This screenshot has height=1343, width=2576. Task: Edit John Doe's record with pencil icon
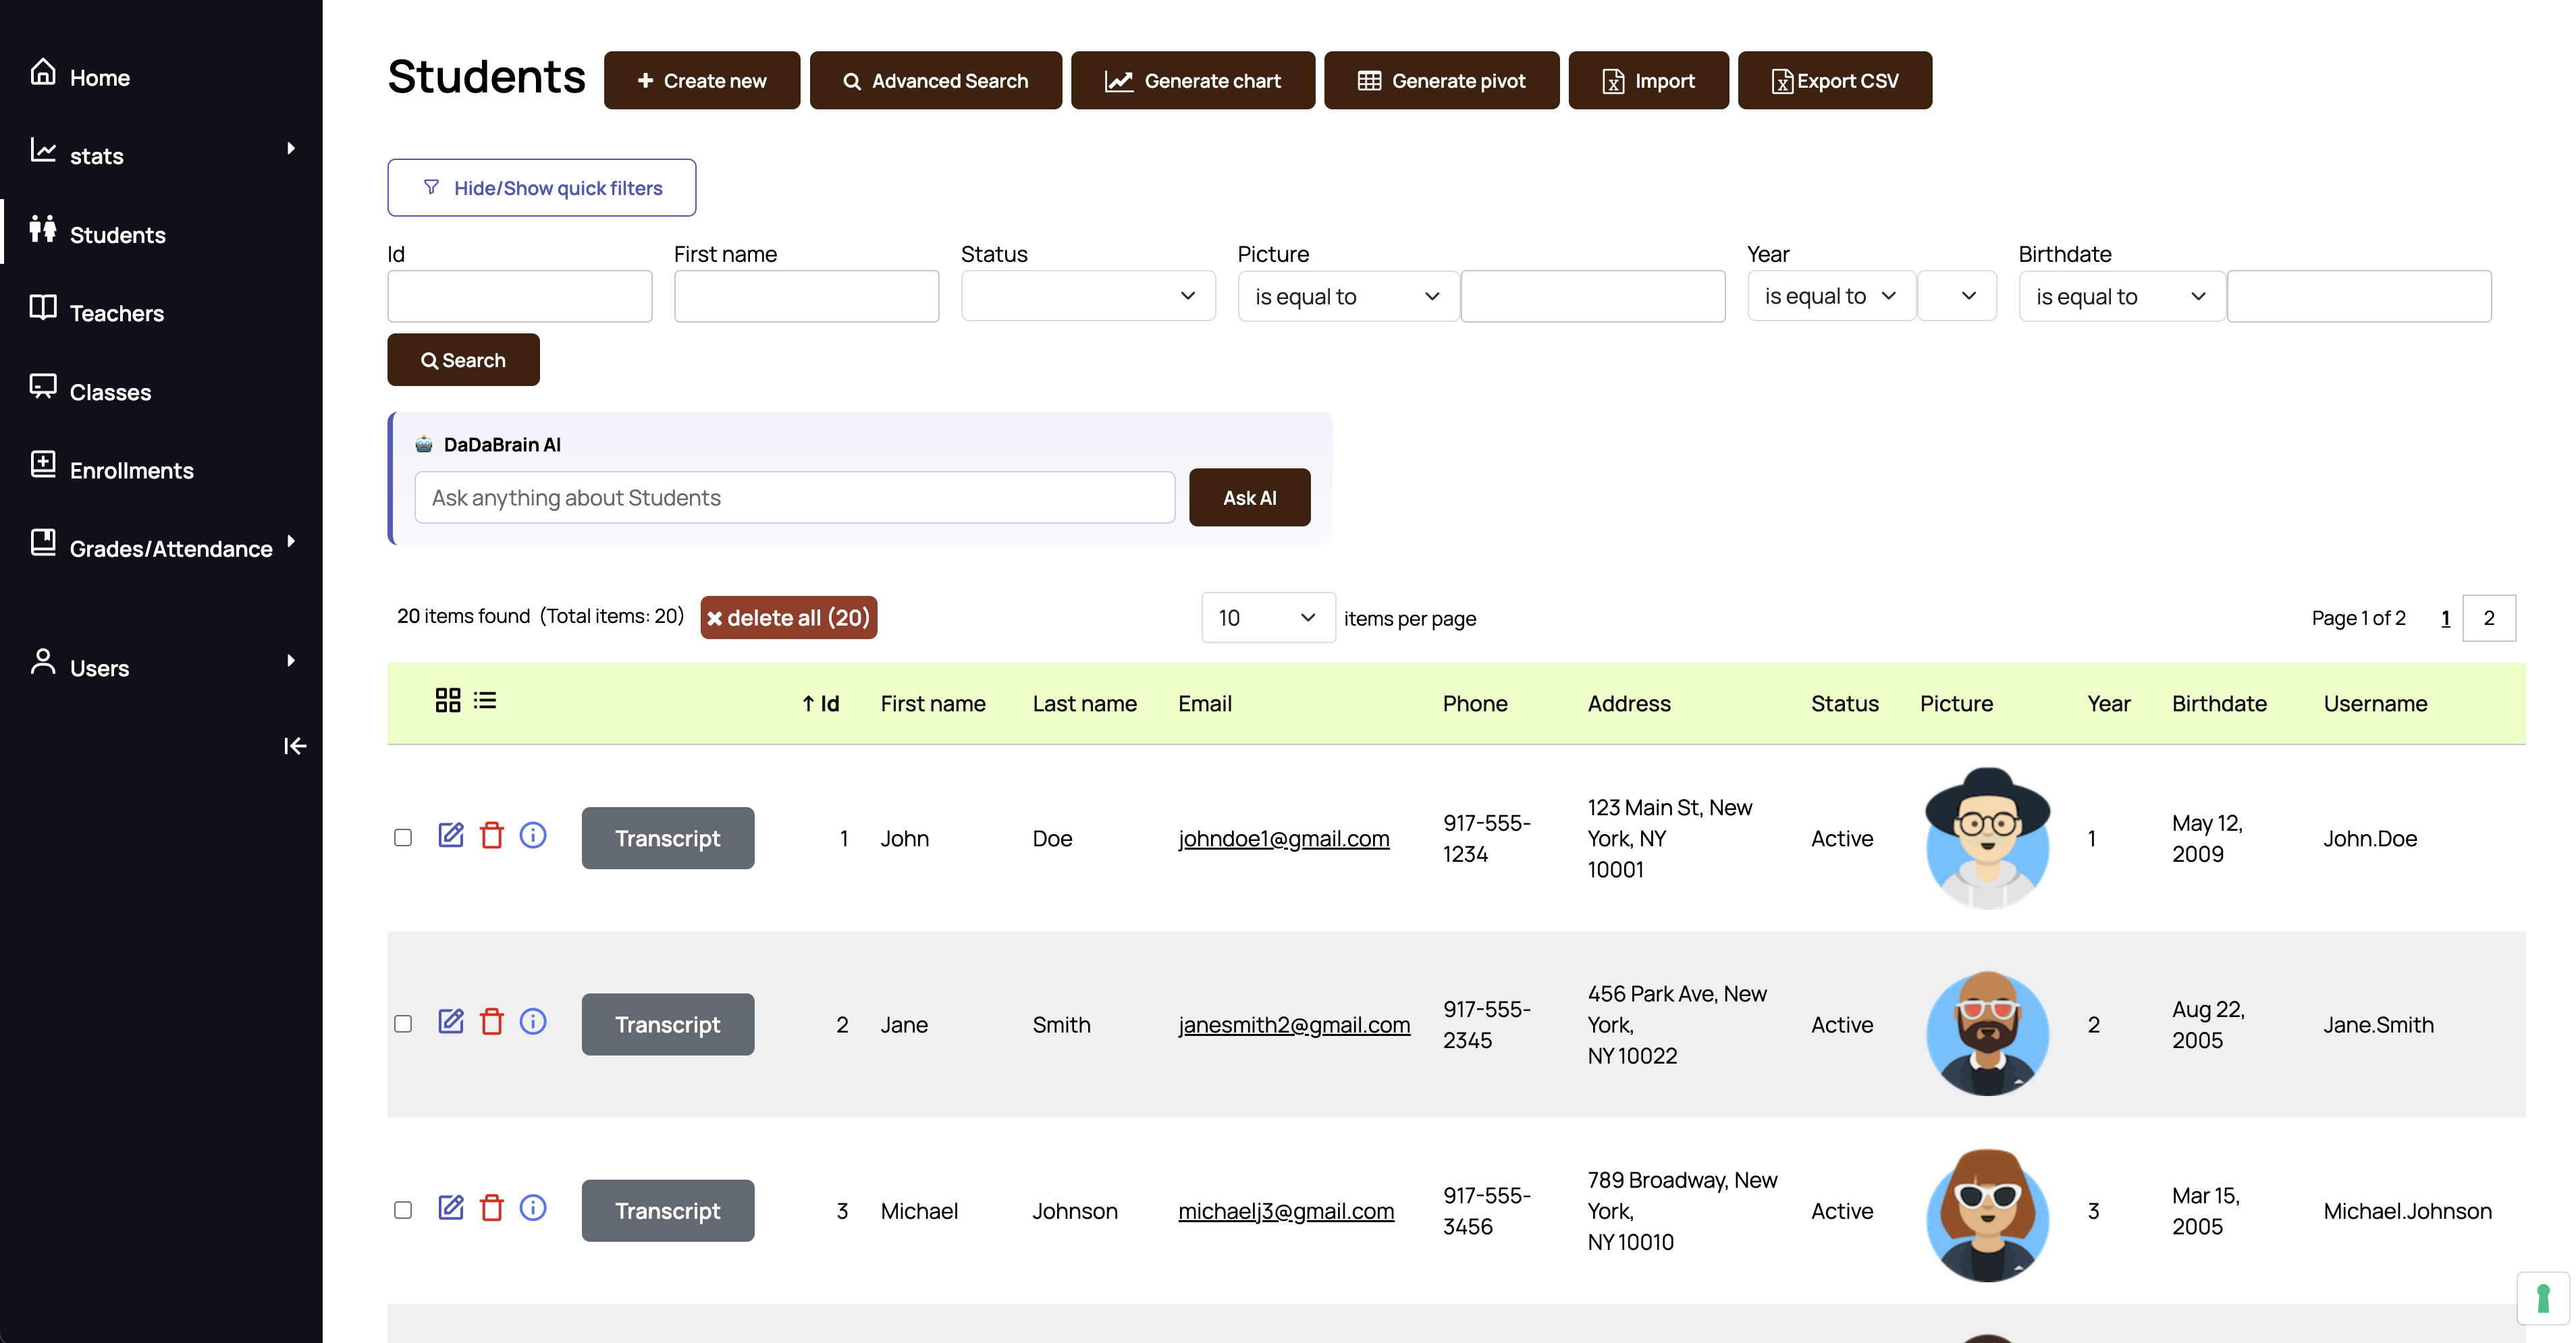pos(451,835)
